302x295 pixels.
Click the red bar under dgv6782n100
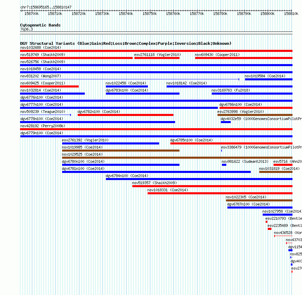(126, 115)
